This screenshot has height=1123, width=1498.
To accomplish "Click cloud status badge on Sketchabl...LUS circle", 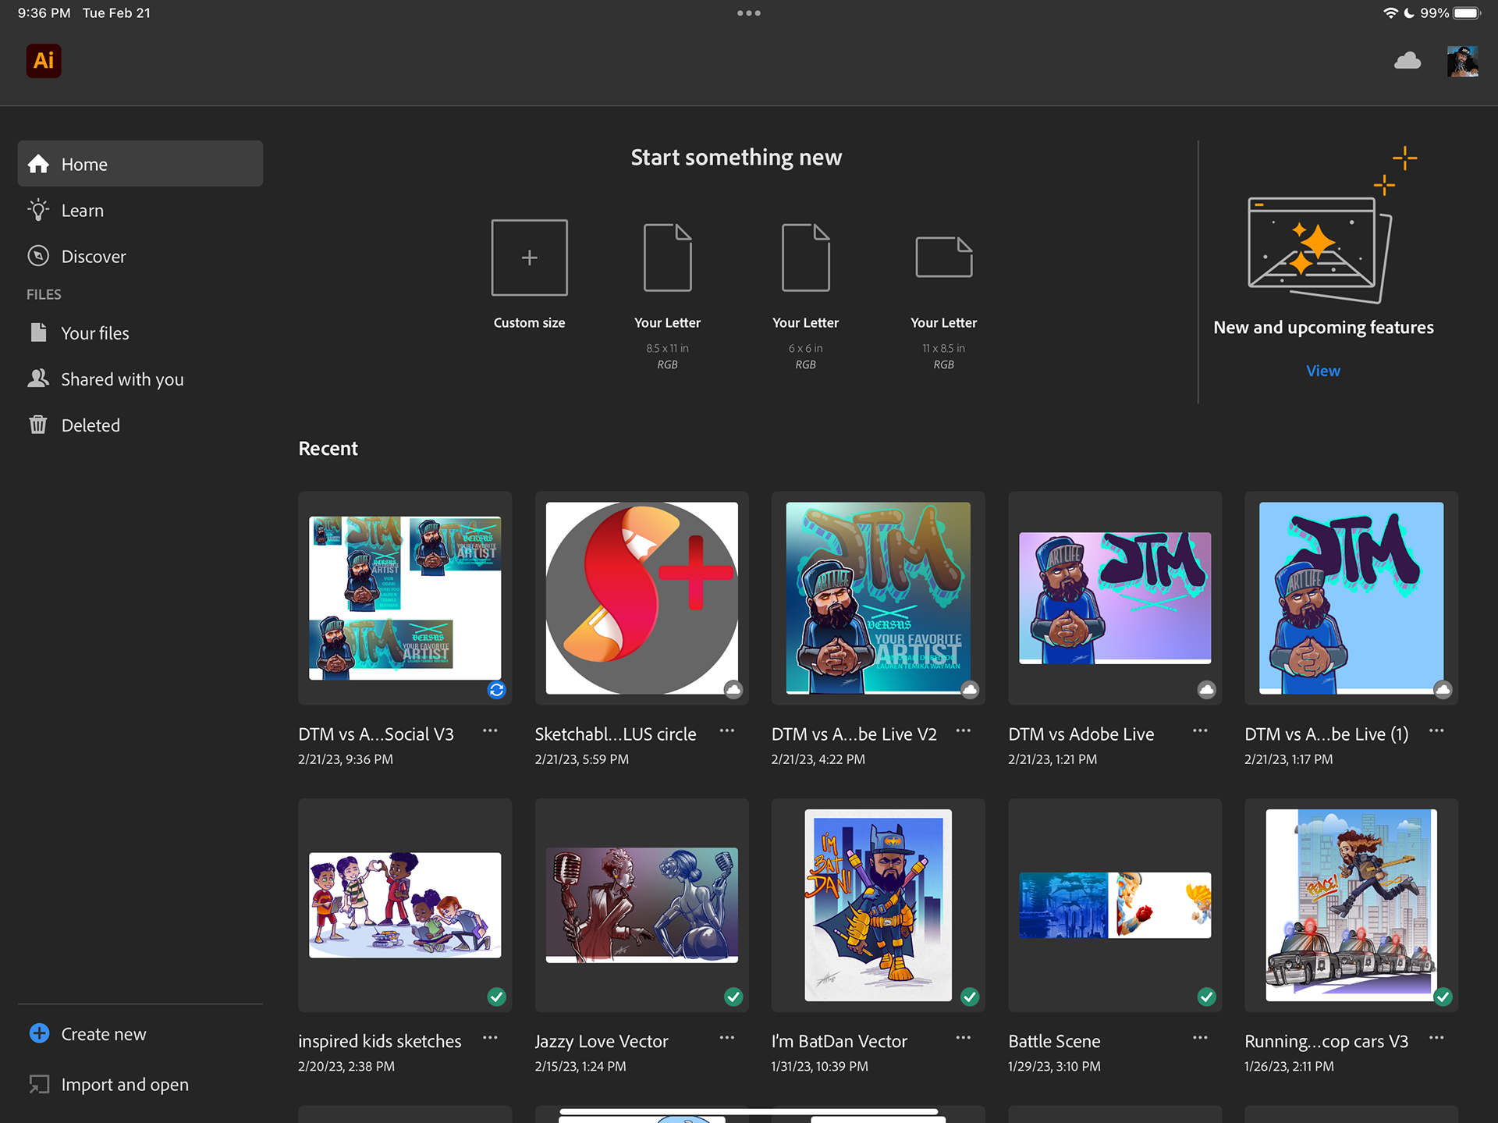I will 733,690.
